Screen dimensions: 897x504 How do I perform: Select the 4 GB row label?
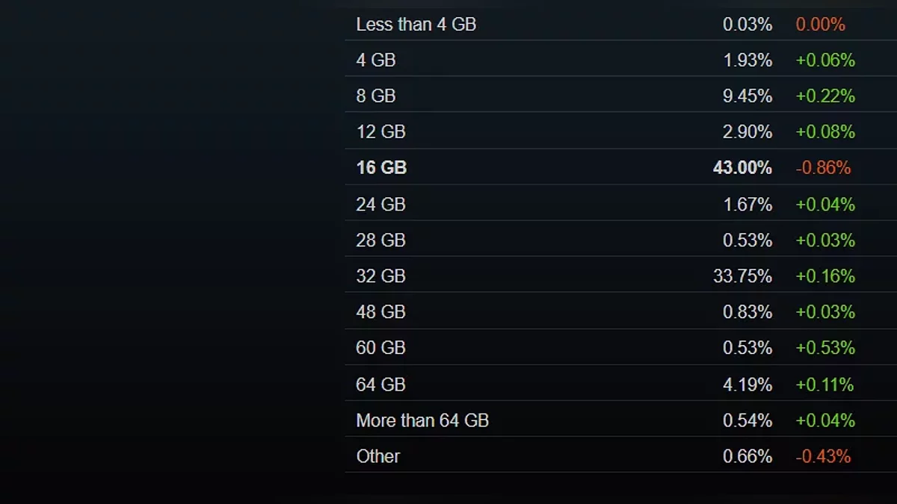(x=375, y=60)
